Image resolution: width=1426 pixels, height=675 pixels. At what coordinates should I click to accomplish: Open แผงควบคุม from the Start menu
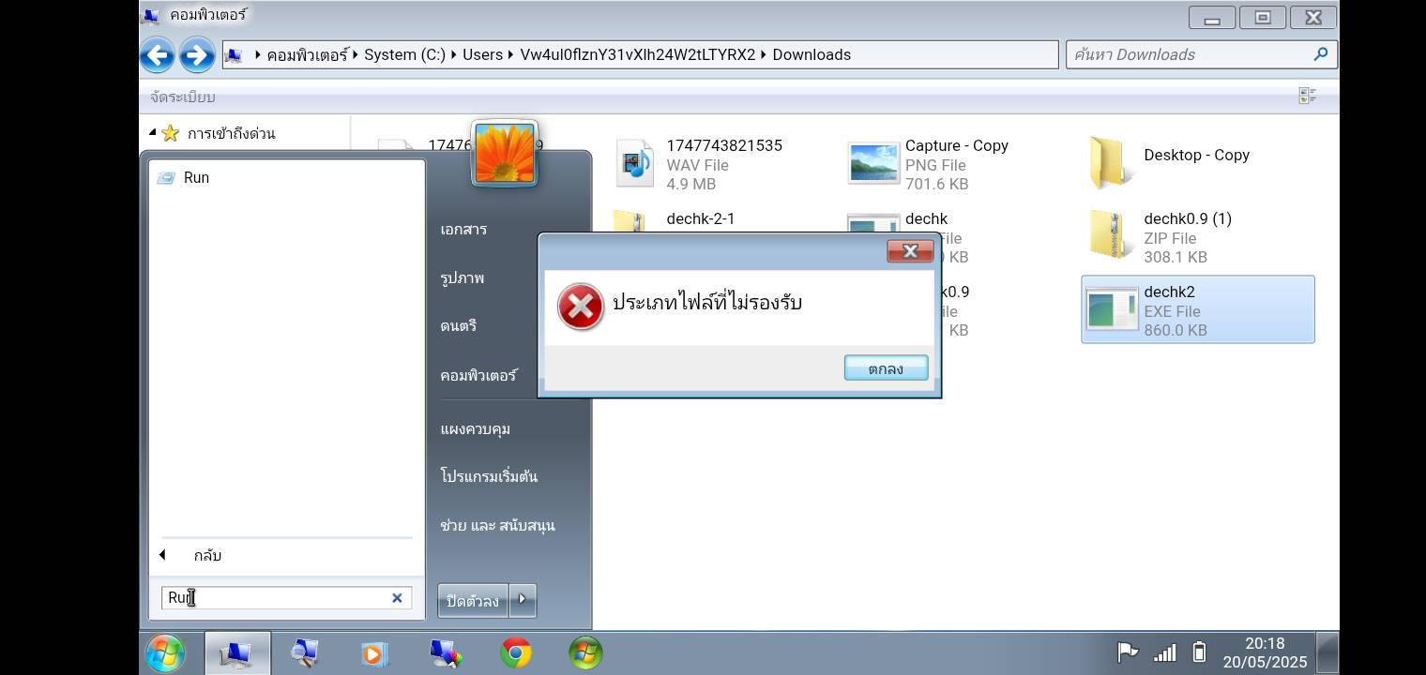[475, 428]
